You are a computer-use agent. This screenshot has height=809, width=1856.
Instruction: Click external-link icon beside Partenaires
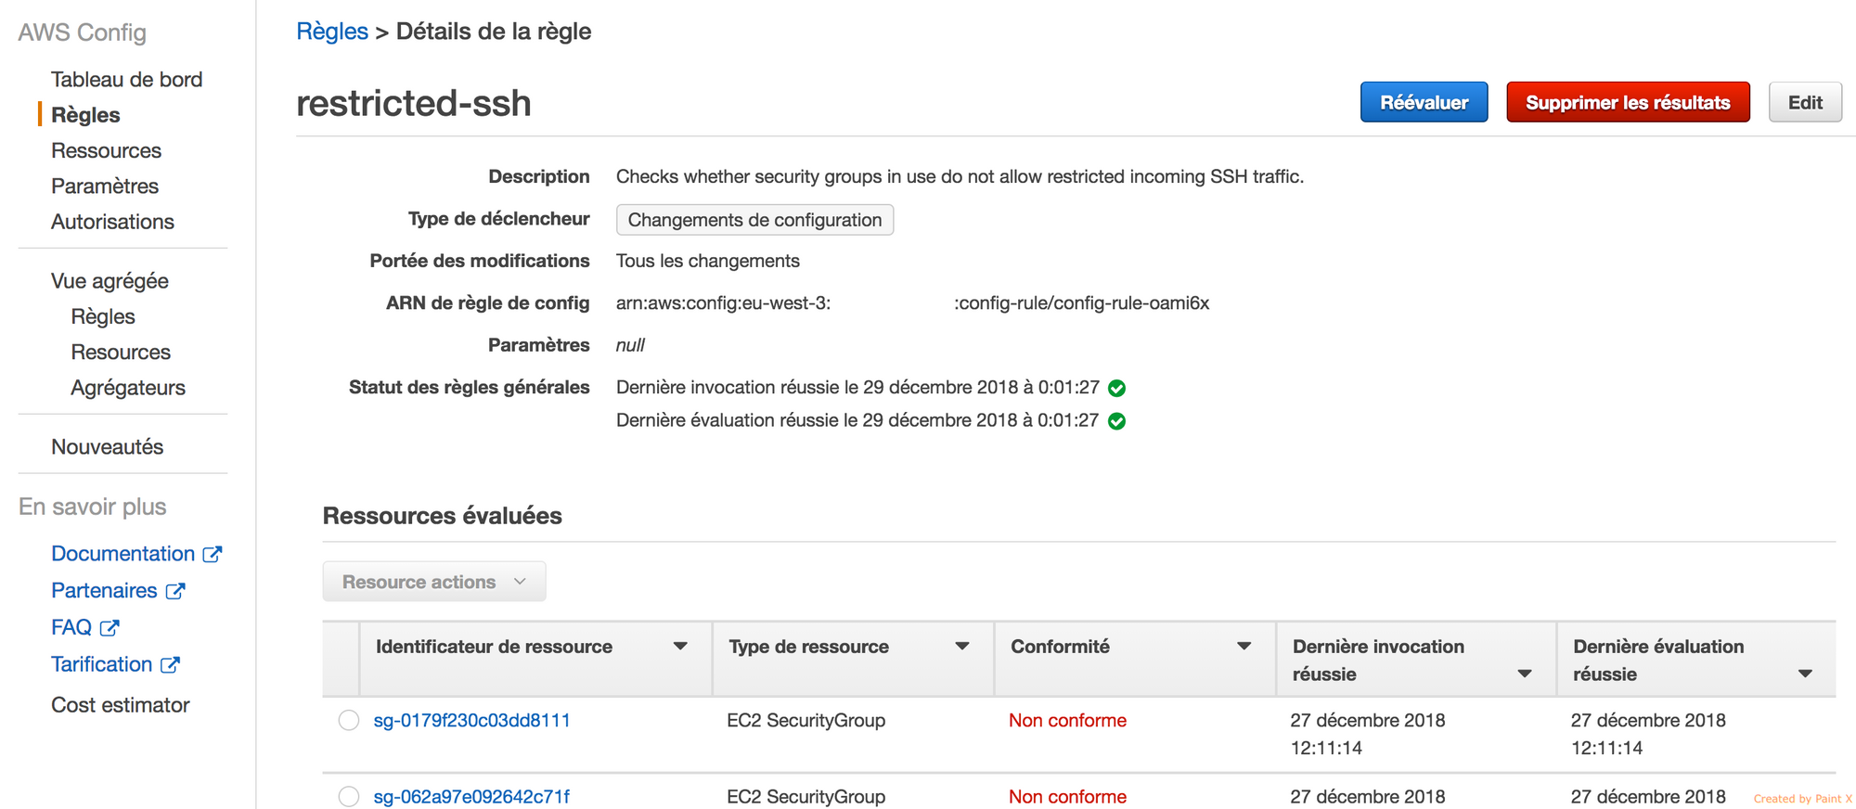pos(175,591)
